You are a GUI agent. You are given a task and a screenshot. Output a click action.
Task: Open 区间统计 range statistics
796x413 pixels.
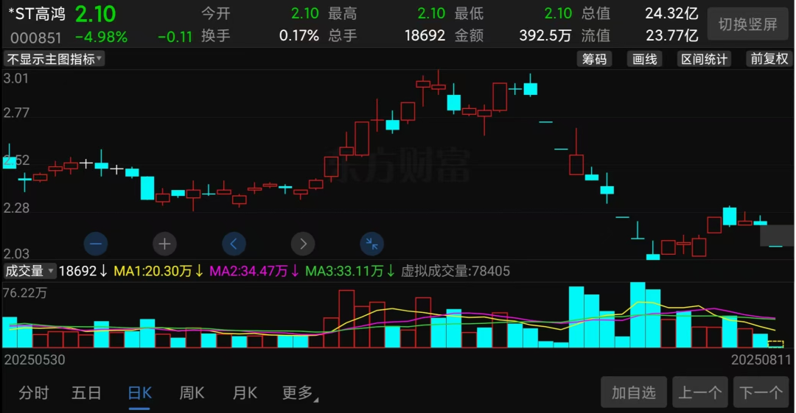click(x=704, y=59)
